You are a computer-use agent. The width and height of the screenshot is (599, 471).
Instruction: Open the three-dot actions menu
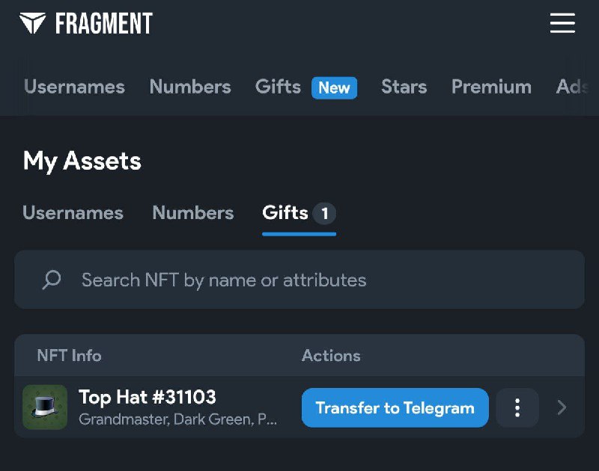517,408
